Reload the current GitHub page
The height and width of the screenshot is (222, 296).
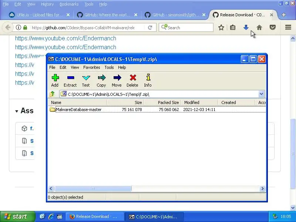point(150,27)
